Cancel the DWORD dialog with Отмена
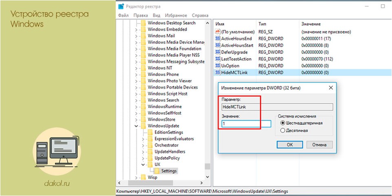Screen dimensions: 392x196 click(319, 145)
